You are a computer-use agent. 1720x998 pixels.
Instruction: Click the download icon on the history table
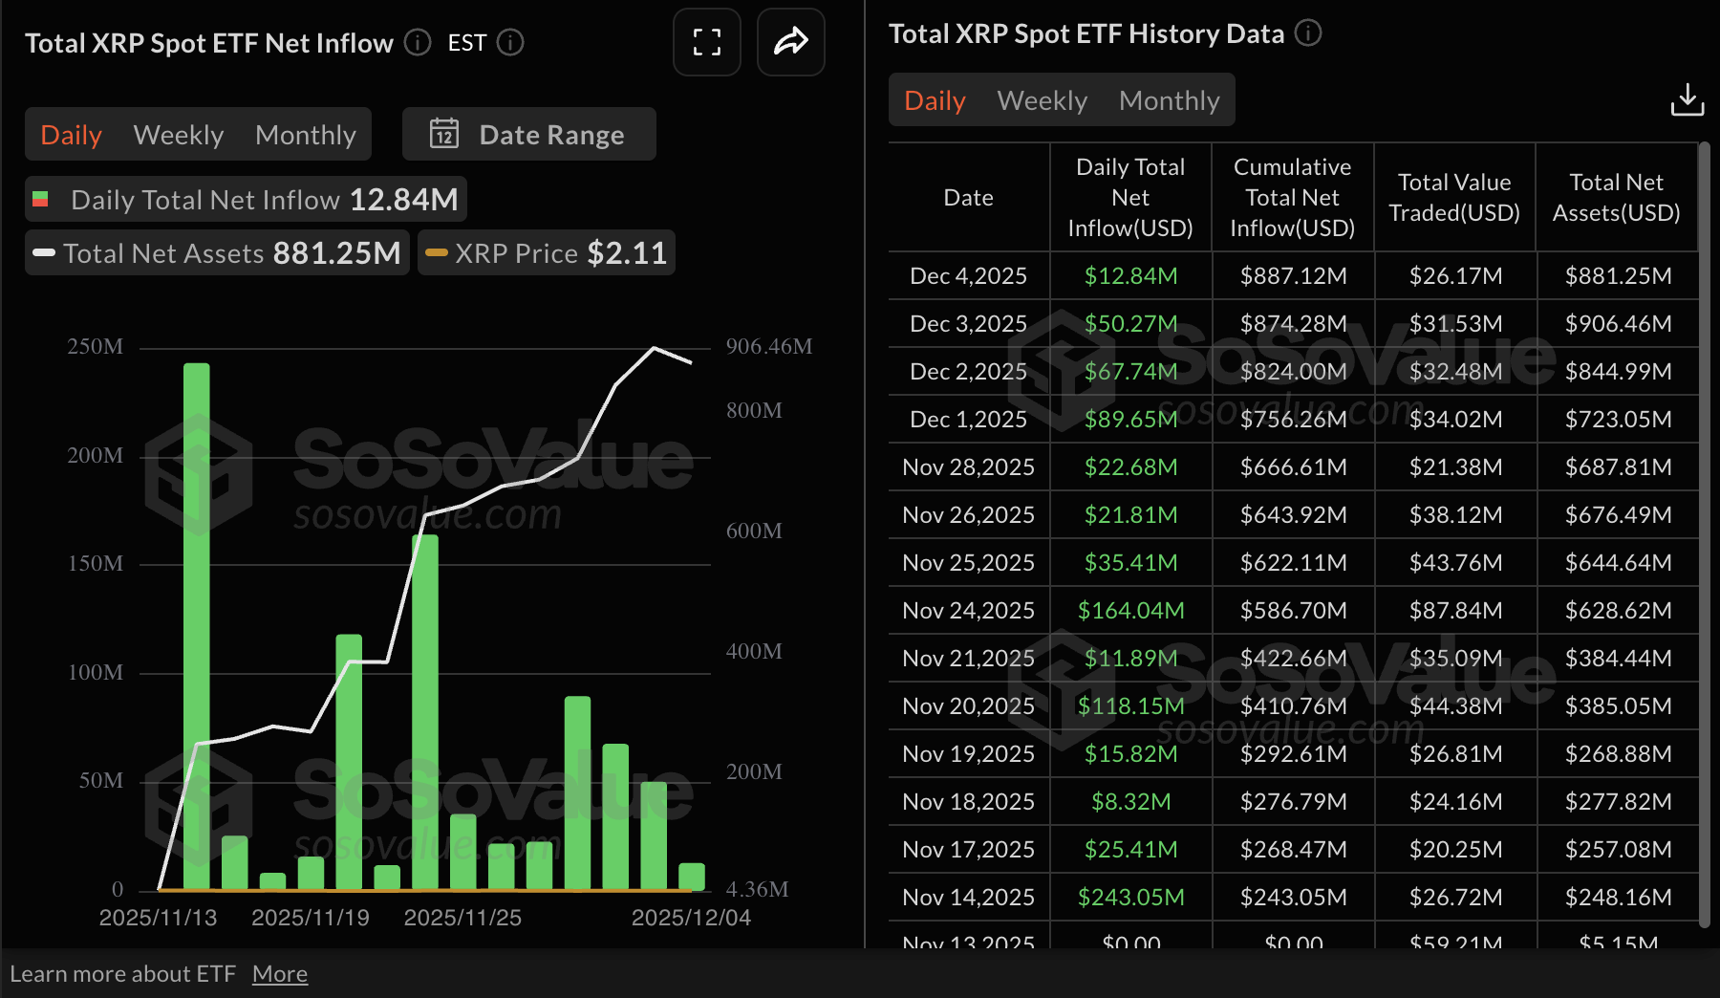(x=1688, y=99)
